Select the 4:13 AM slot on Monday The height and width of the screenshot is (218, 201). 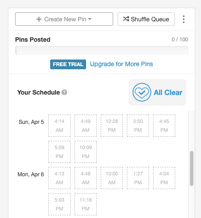[x=59, y=178]
